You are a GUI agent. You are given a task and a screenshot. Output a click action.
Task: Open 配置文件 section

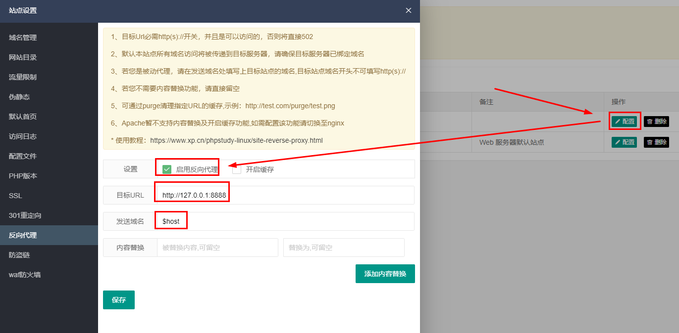(x=49, y=156)
